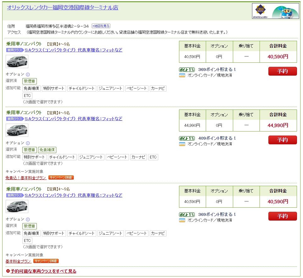
Task: Click カーナビ option in 44,990円 listing
Action: point(138,157)
